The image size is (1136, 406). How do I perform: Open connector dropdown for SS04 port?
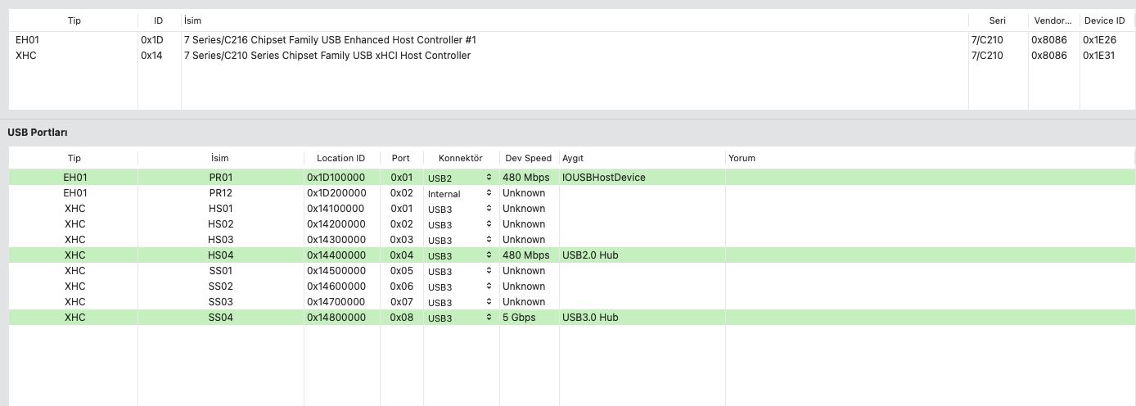[x=460, y=318]
